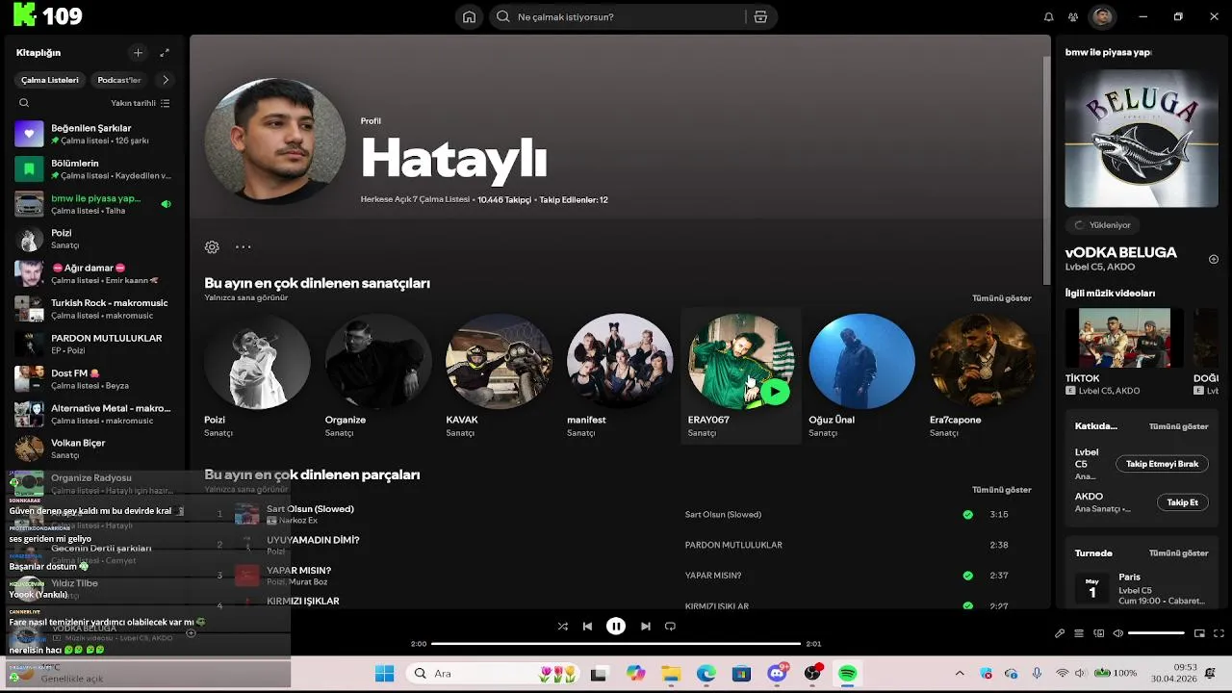
Task: Adjust the Spotify volume slider
Action: 1156,633
